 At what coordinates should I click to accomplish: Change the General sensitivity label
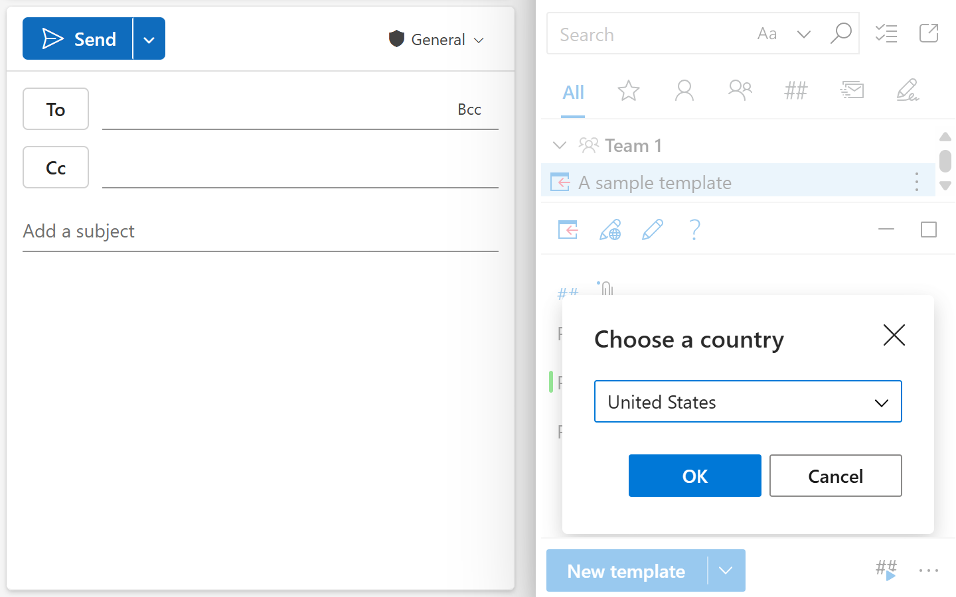(436, 39)
